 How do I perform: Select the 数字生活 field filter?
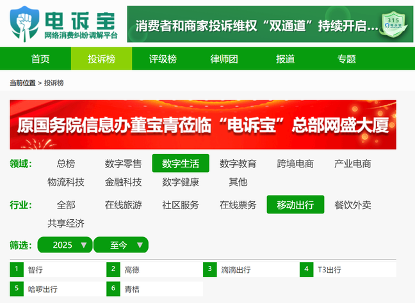tap(181, 163)
